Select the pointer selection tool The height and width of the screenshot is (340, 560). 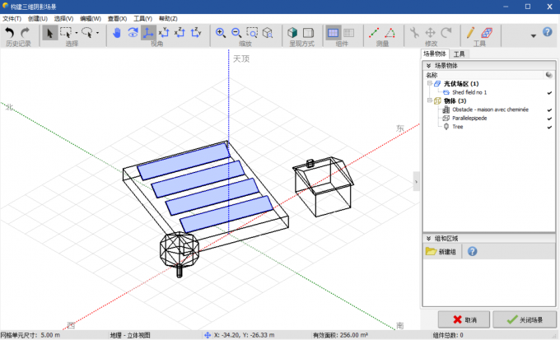click(x=50, y=33)
